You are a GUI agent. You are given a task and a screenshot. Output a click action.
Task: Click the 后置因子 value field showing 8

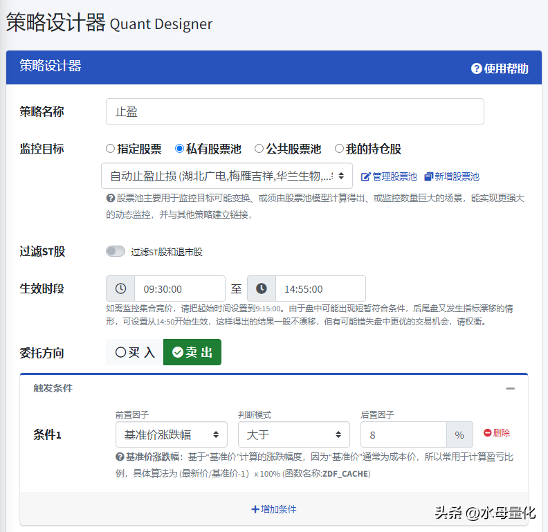click(x=403, y=434)
